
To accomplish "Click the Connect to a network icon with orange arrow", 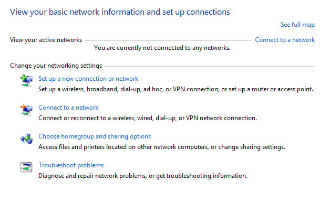I will point(26,110).
